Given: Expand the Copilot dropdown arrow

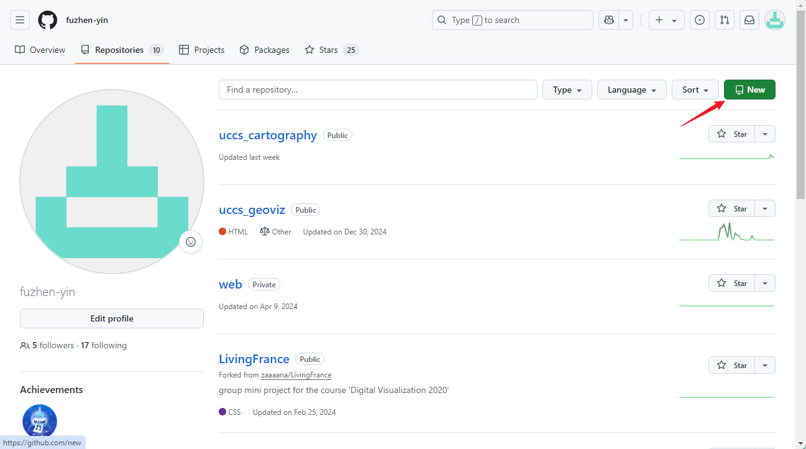Looking at the screenshot, I should pos(626,20).
